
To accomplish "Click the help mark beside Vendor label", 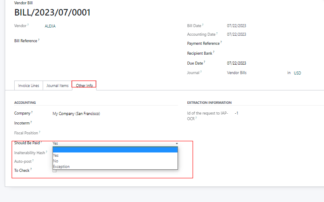I will click(x=29, y=25).
